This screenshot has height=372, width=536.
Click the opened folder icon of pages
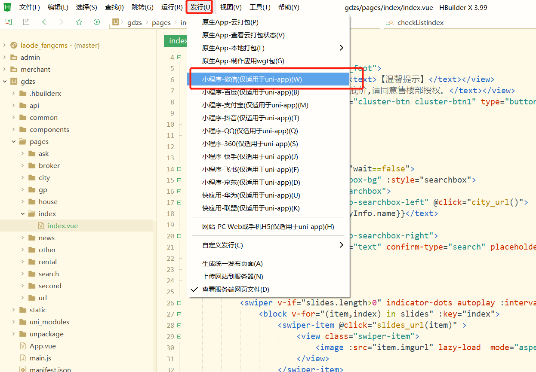pos(22,141)
